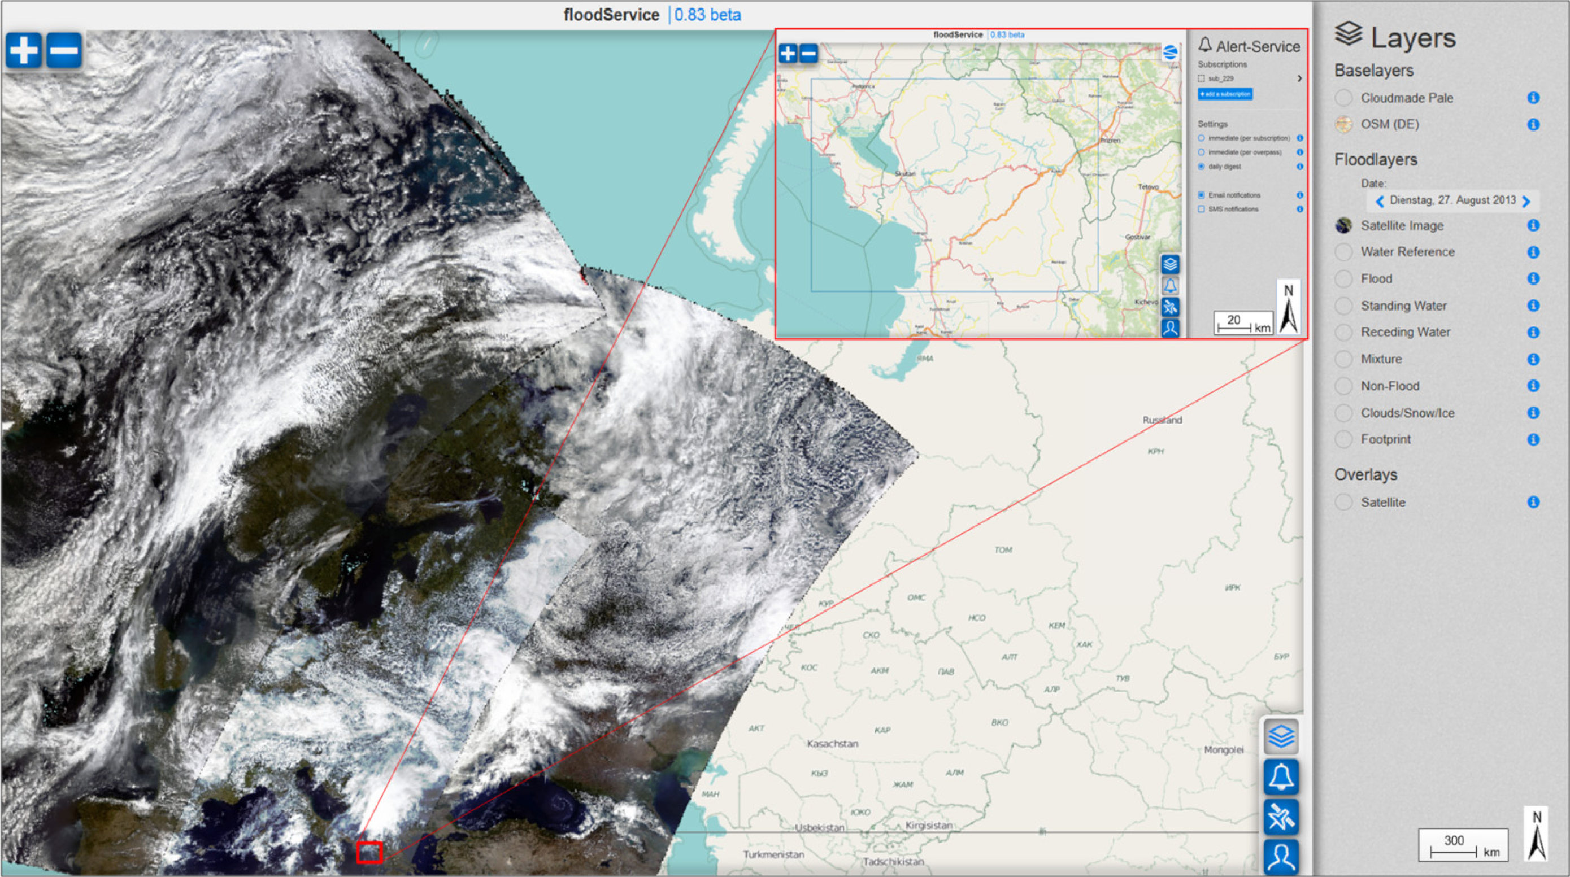Show info for Satellite Image layer

click(1533, 225)
